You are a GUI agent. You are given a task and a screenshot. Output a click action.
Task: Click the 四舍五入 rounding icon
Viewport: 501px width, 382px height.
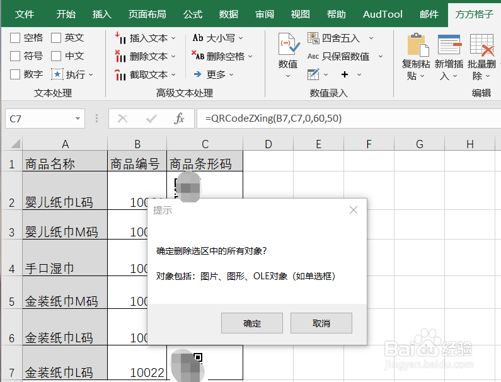[313, 38]
